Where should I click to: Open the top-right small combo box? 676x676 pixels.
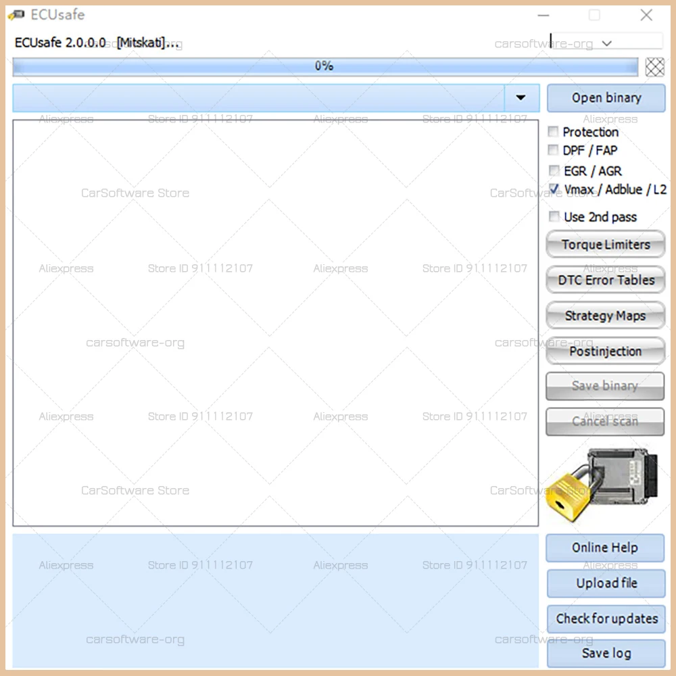606,43
